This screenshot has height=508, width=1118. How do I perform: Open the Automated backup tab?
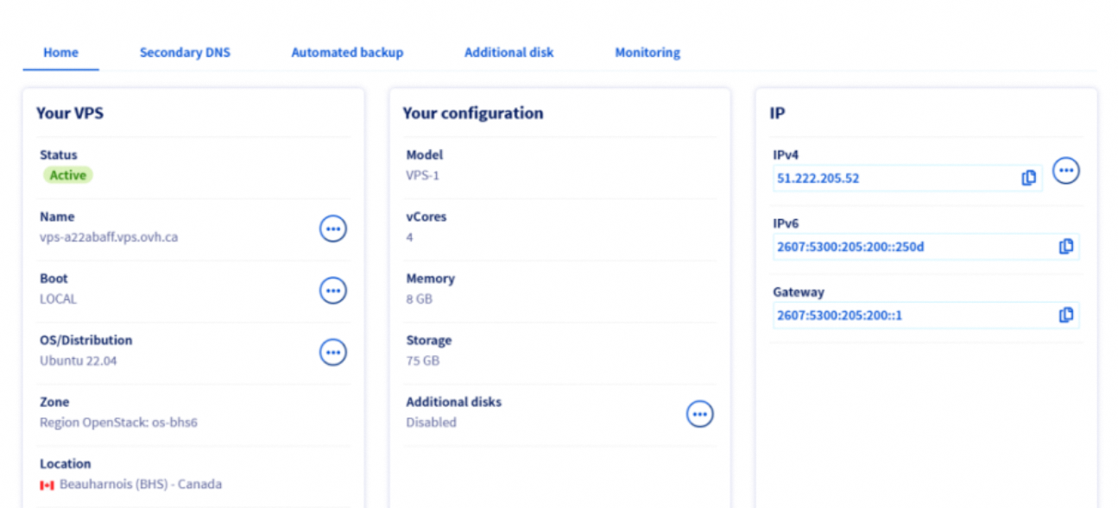coord(347,53)
